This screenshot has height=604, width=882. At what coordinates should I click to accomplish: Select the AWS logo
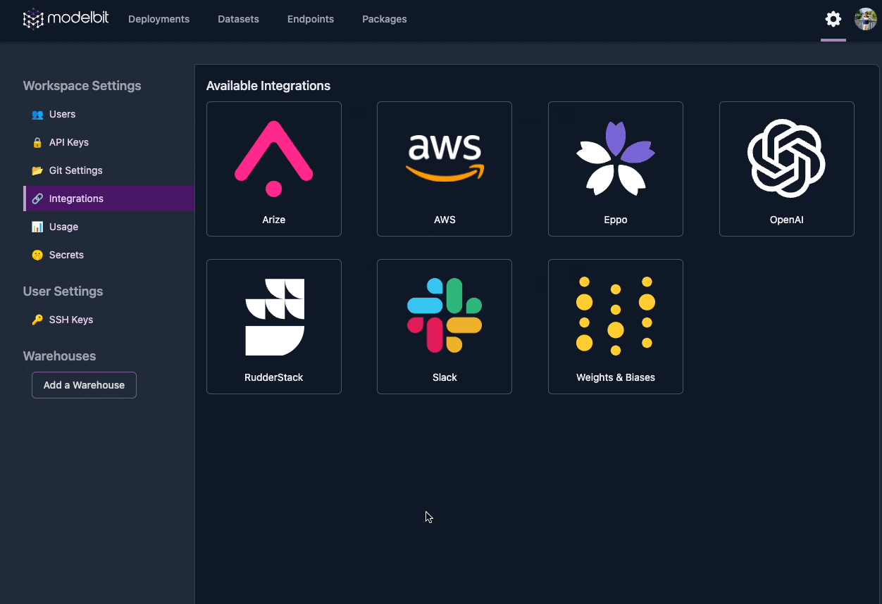coord(445,158)
